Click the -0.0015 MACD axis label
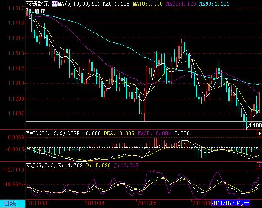Screen dimensions: 262x208 (15, 149)
